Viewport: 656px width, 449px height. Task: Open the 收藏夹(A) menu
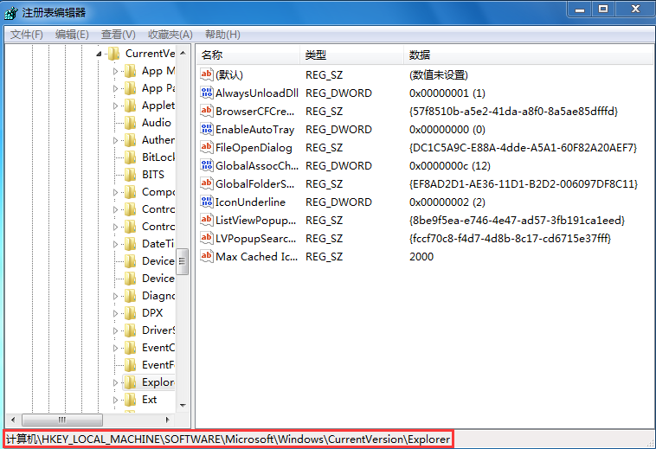pos(170,35)
